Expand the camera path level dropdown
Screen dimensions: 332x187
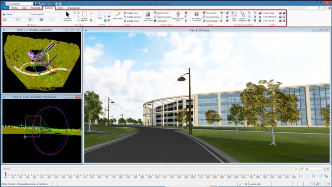(x=46, y=14)
